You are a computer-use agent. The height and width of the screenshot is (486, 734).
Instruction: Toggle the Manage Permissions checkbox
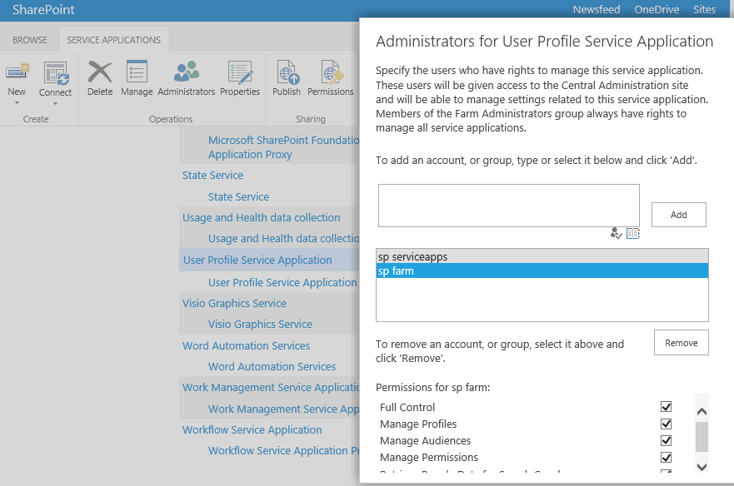667,457
